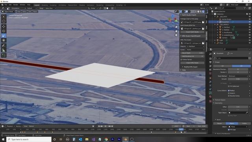The image size is (252, 142).
Task: Click the viewport pan hand icon
Action: 176,31
